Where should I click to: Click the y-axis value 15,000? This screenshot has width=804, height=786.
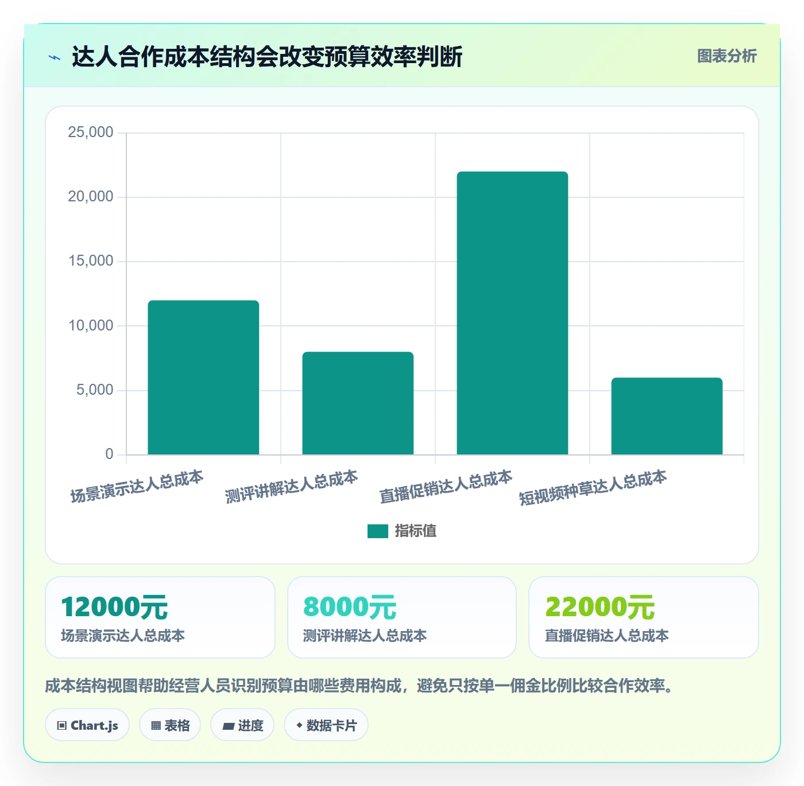[x=91, y=261]
